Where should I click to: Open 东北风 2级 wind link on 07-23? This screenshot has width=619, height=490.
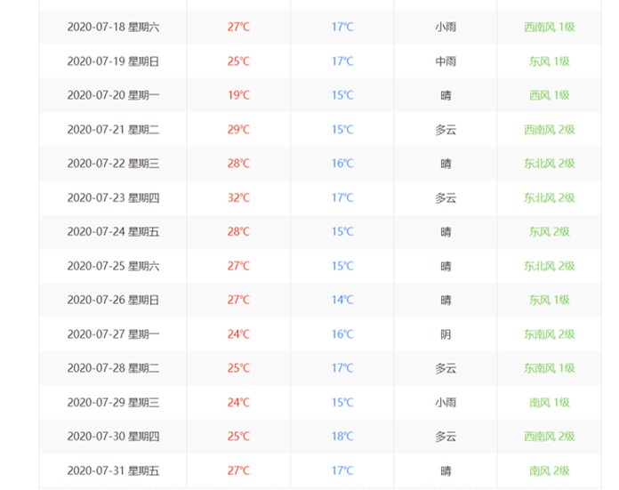549,197
